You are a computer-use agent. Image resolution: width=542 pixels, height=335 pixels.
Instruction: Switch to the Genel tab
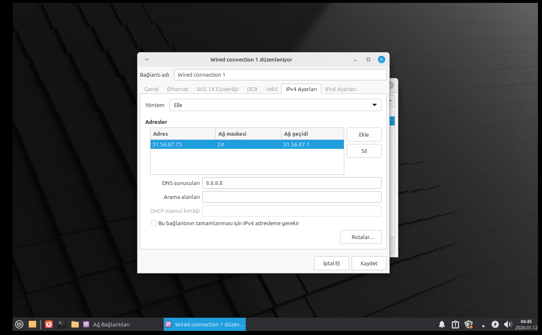pyautogui.click(x=151, y=89)
